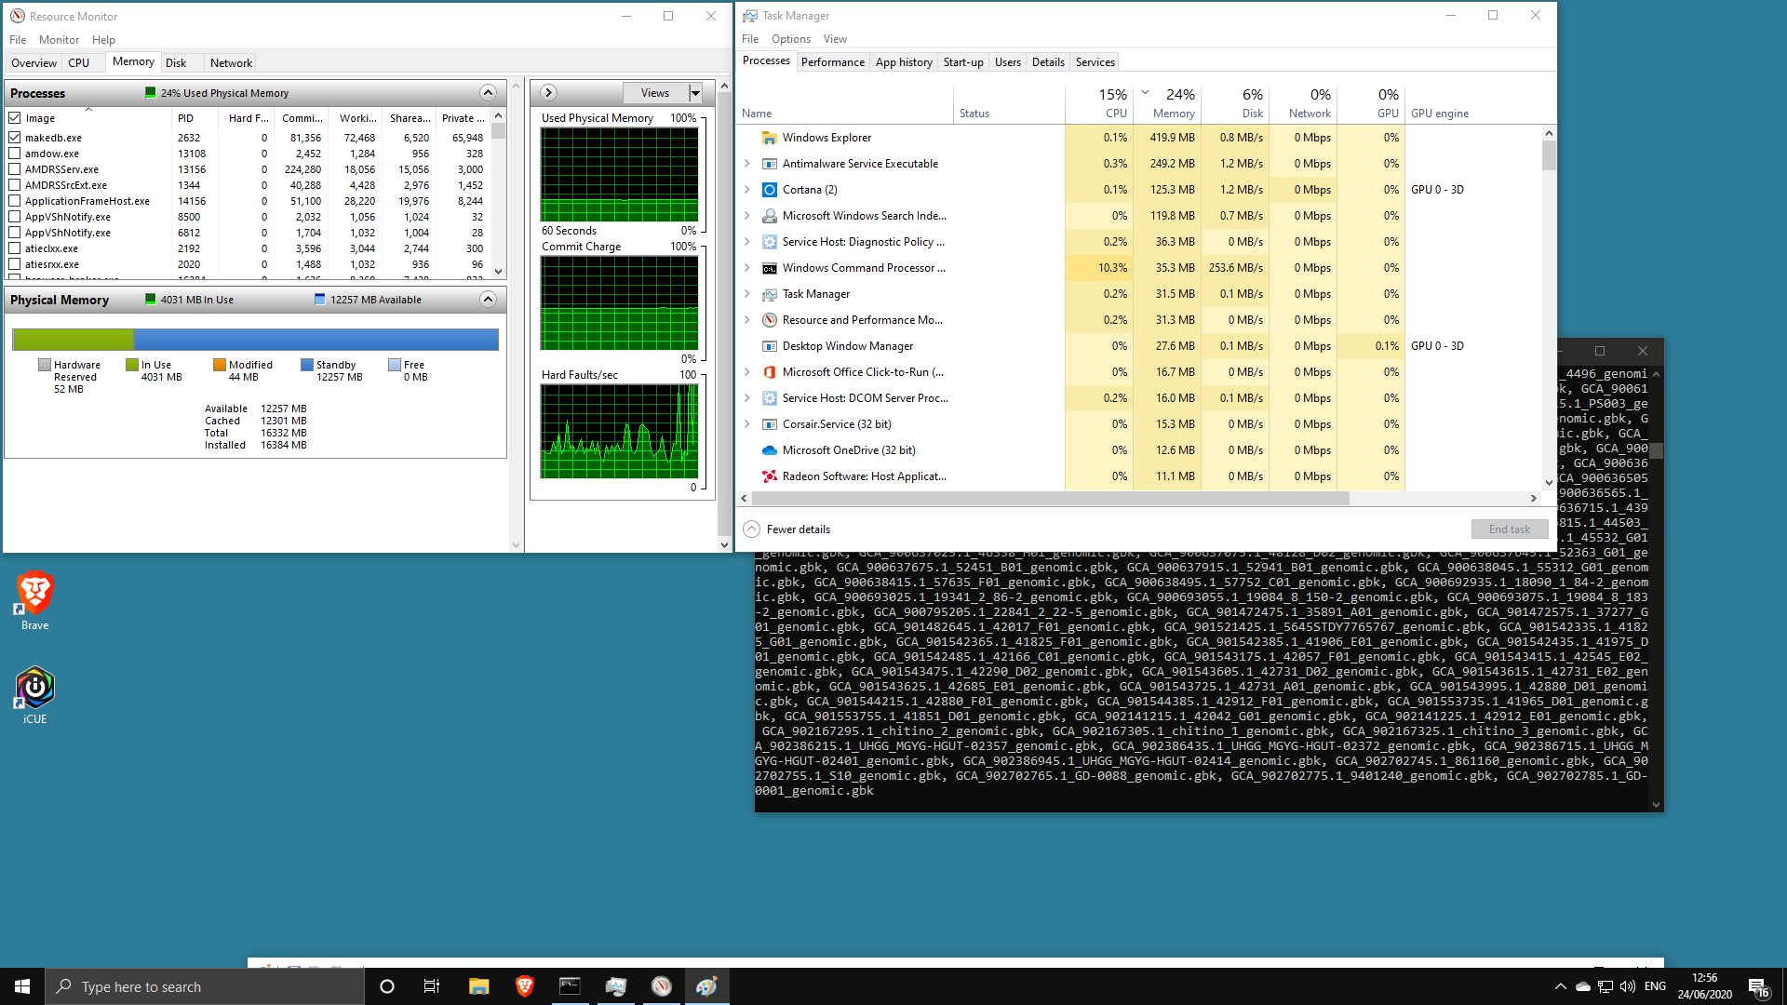Collapse the graphs pane with arrow button

point(548,92)
